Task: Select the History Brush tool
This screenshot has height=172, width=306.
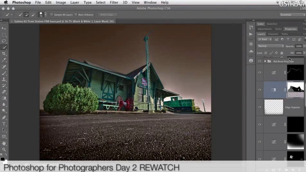Action: coord(4,85)
